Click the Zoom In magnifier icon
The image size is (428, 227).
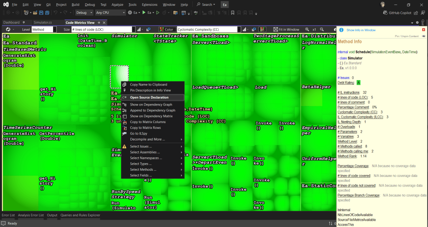tap(307, 30)
